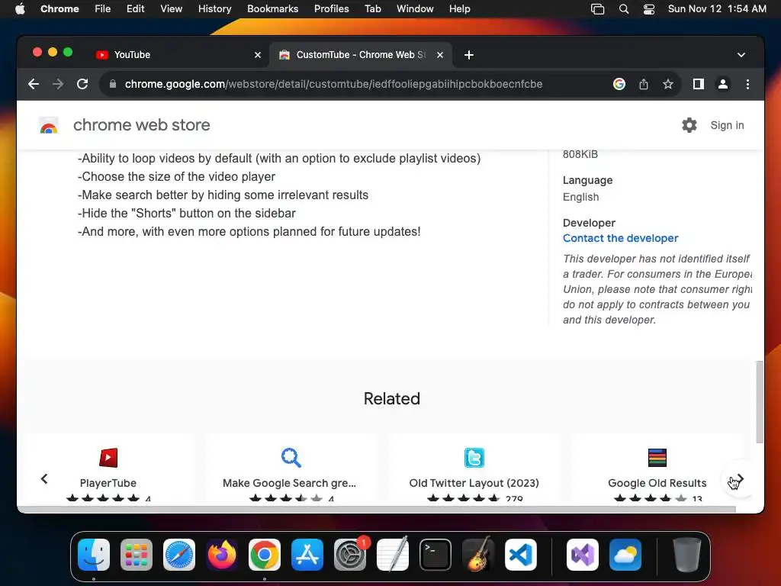The image size is (781, 586).
Task: Launch Terminal from the Dock
Action: point(435,555)
